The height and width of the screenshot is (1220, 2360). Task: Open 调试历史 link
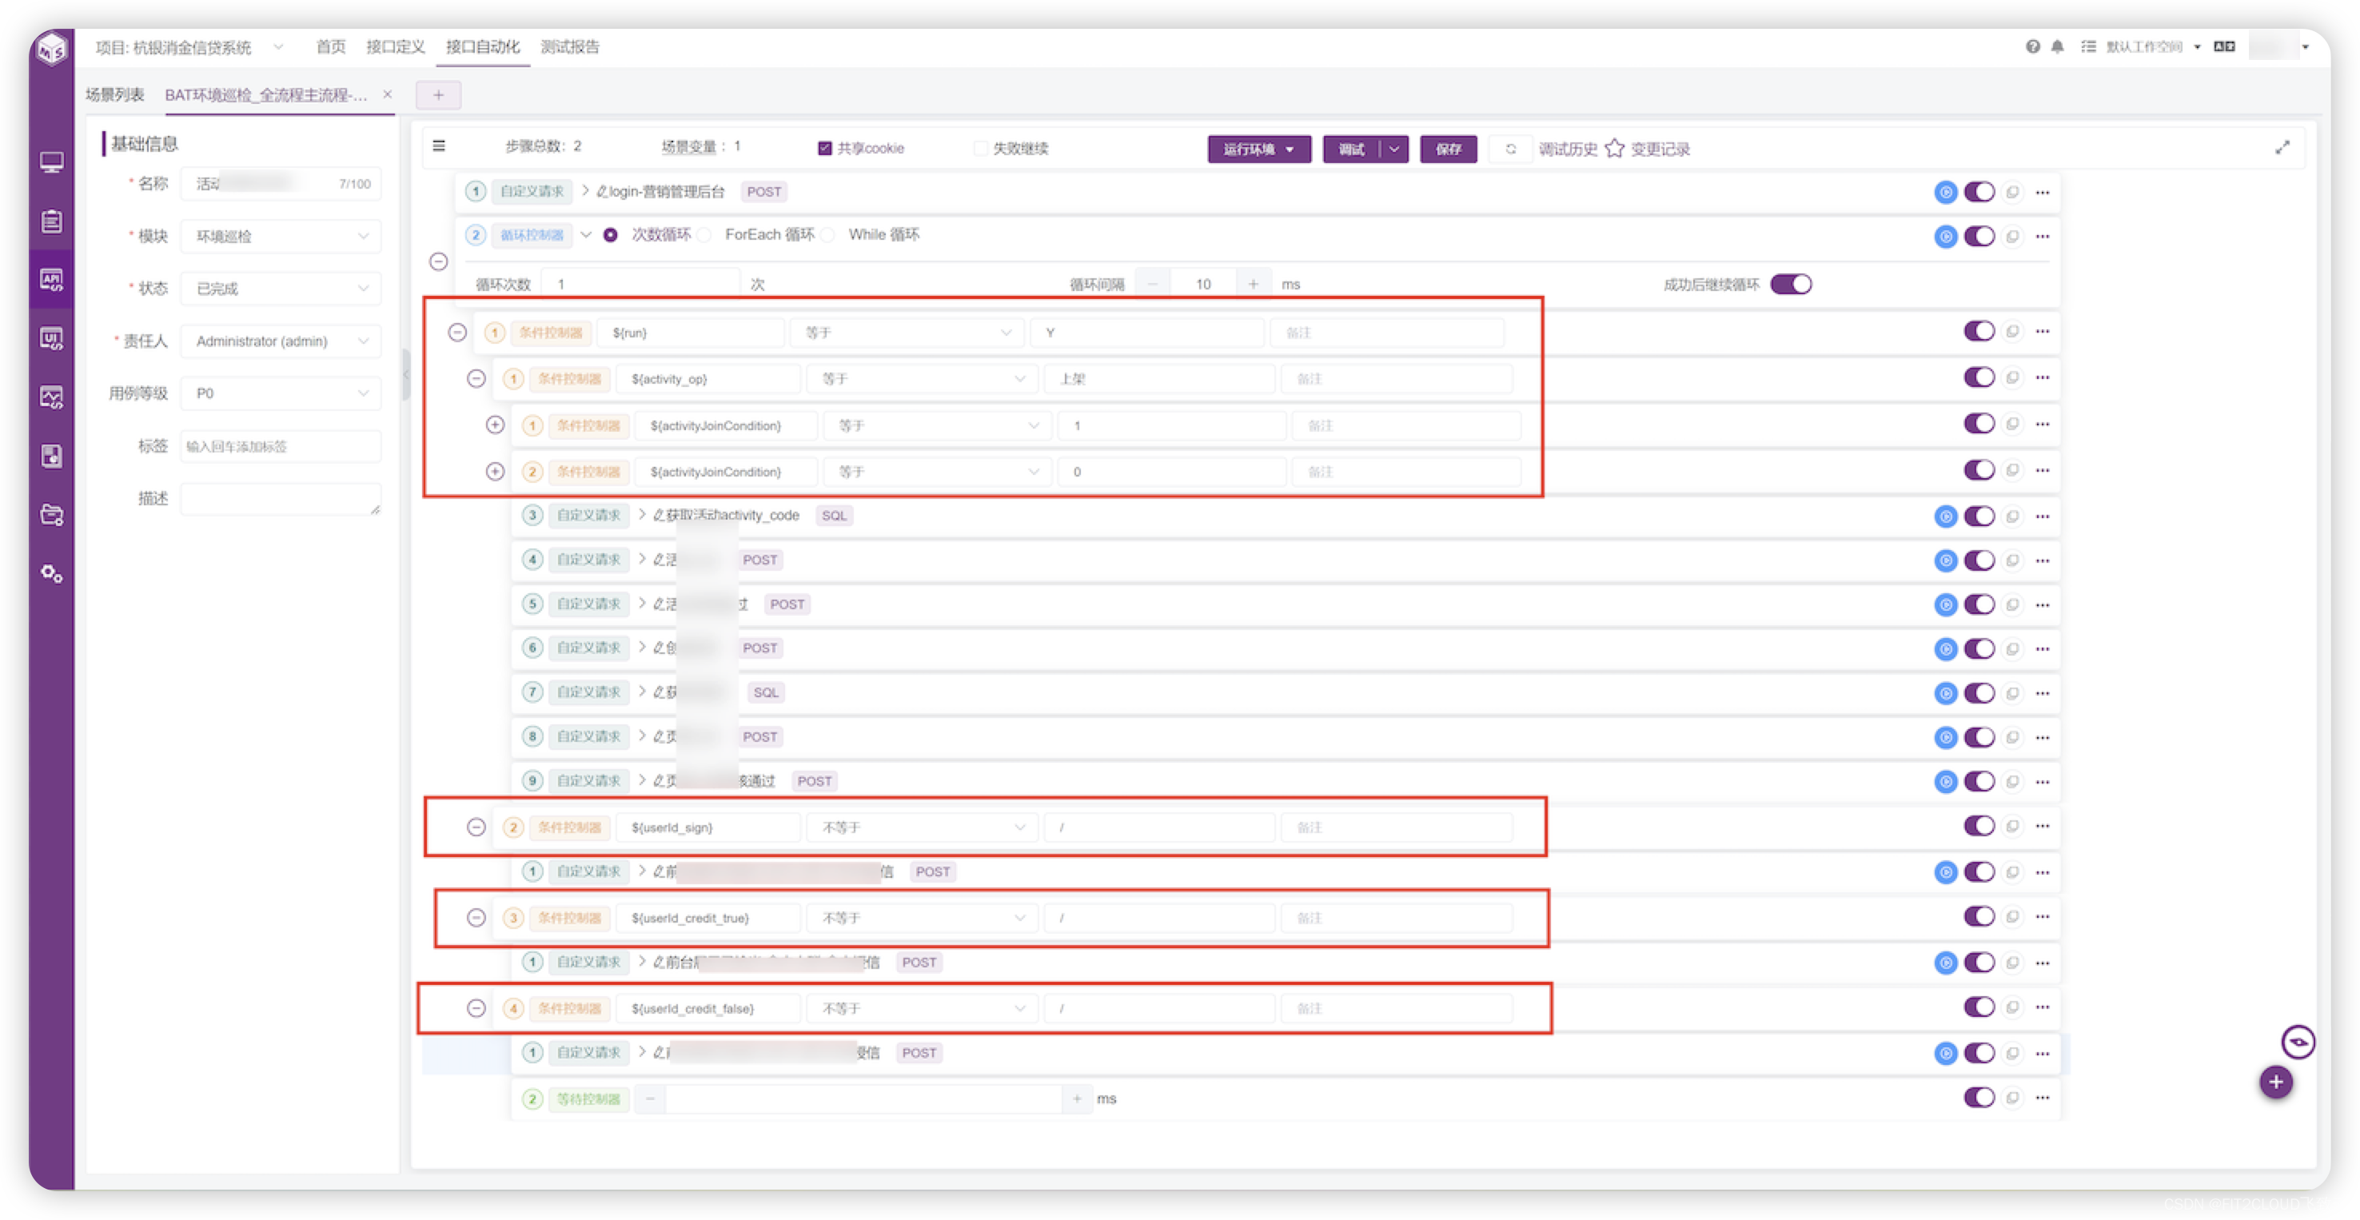point(1568,150)
